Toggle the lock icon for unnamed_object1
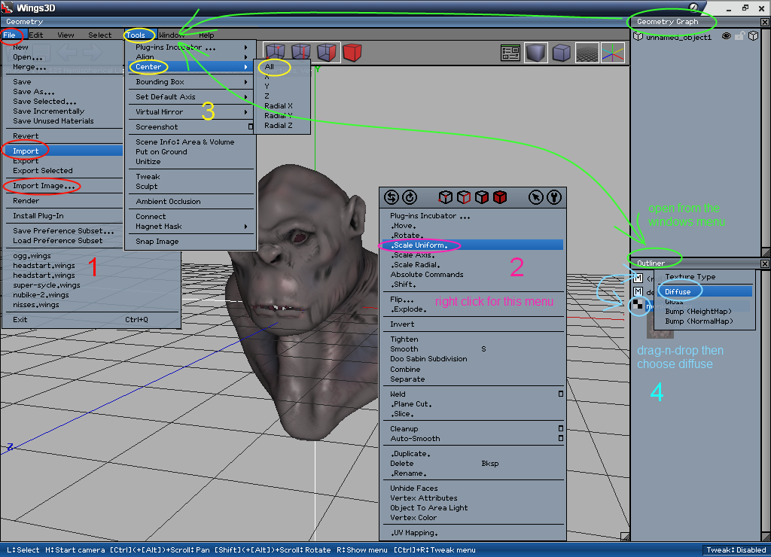Screen dimensions: 771x557 pos(739,36)
